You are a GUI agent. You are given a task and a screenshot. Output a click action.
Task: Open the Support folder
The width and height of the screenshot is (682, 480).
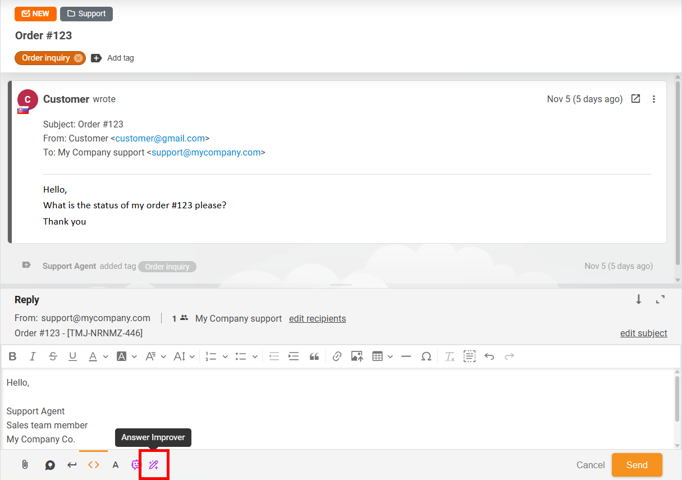86,13
